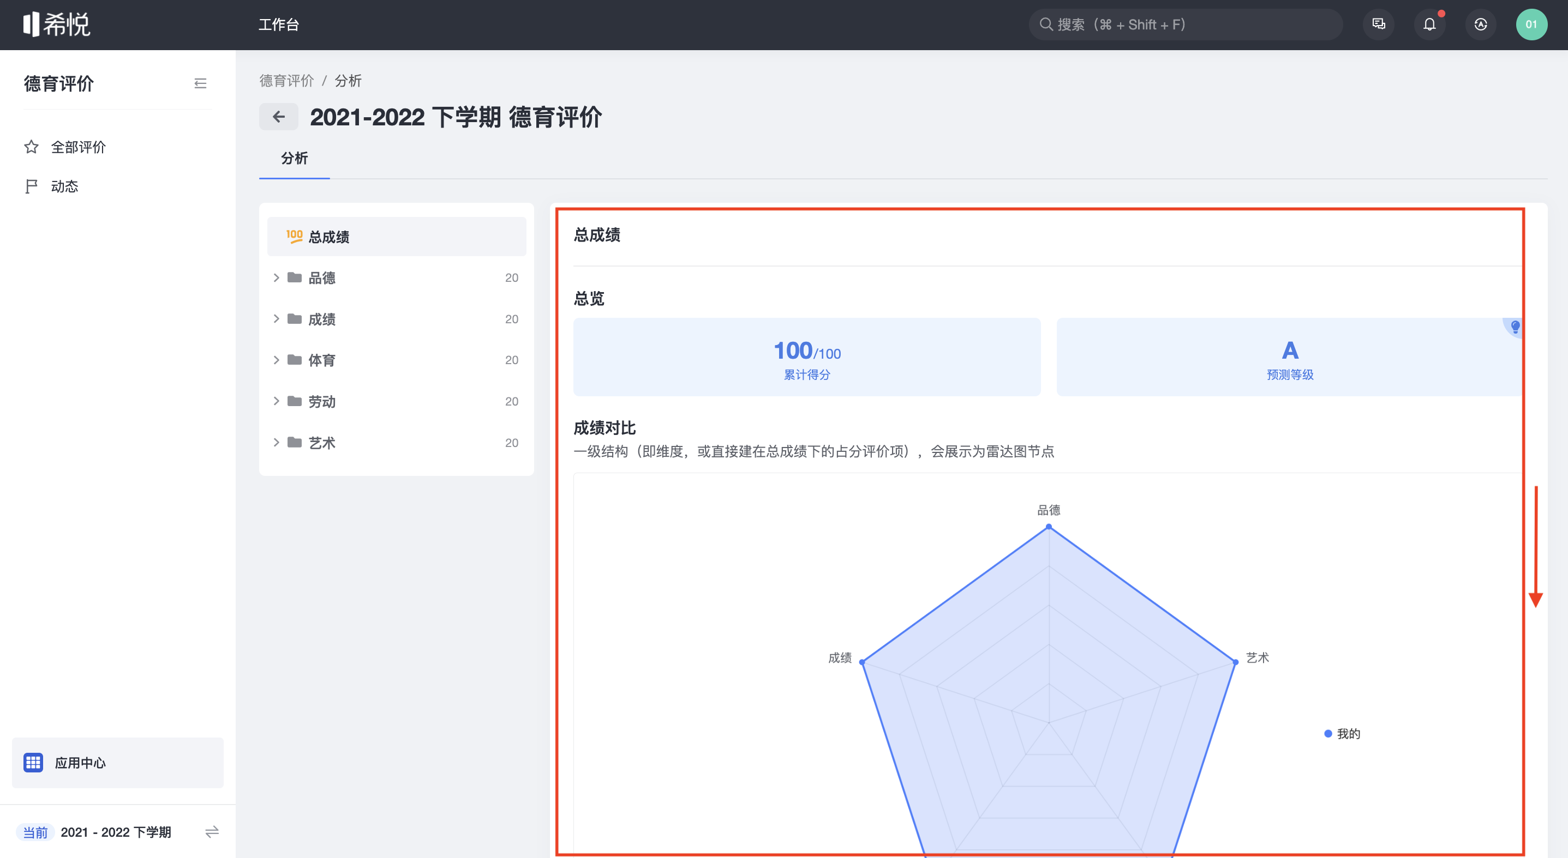This screenshot has width=1568, height=858.
Task: Click 2021 - 2022 下学期 semester label
Action: (116, 832)
